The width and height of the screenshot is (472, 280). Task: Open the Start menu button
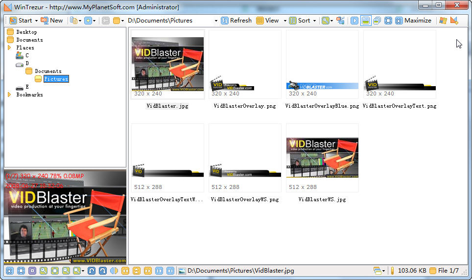(x=21, y=21)
